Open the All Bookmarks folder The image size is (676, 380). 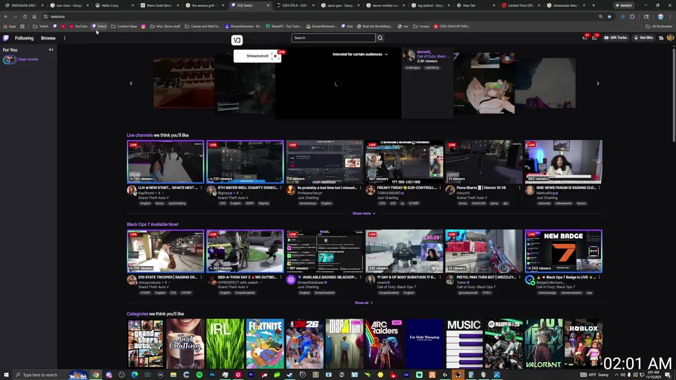pyautogui.click(x=659, y=26)
